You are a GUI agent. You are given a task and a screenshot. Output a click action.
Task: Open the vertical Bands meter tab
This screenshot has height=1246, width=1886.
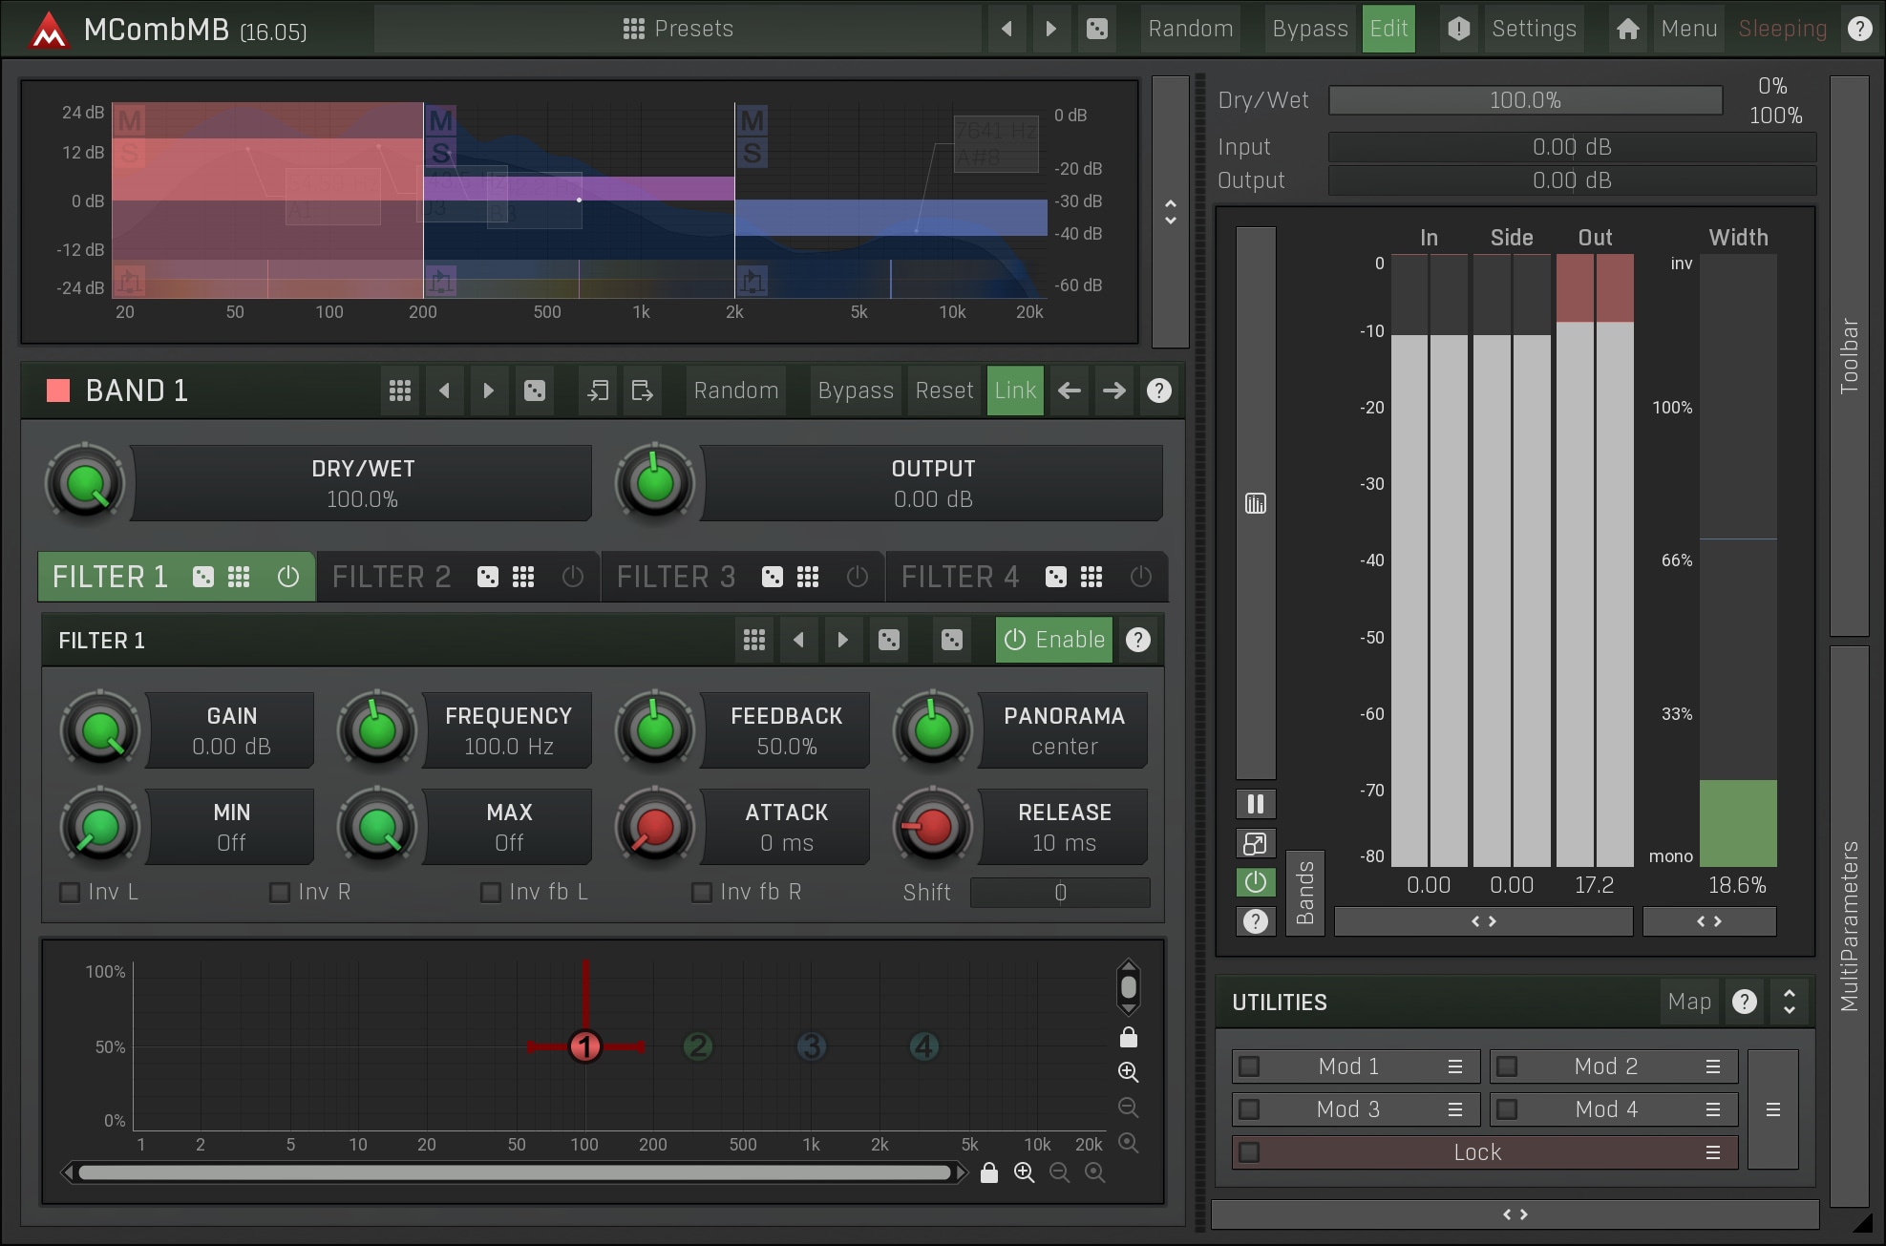pos(1304,893)
